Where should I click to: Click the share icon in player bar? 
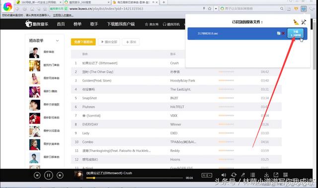click(x=276, y=175)
